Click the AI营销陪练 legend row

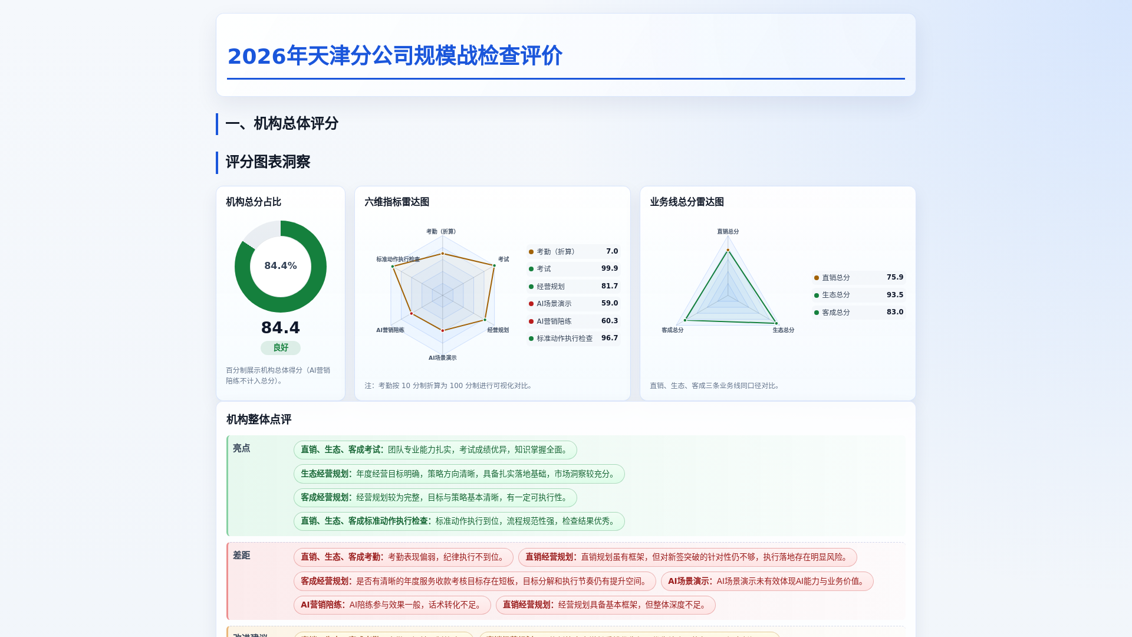point(574,321)
